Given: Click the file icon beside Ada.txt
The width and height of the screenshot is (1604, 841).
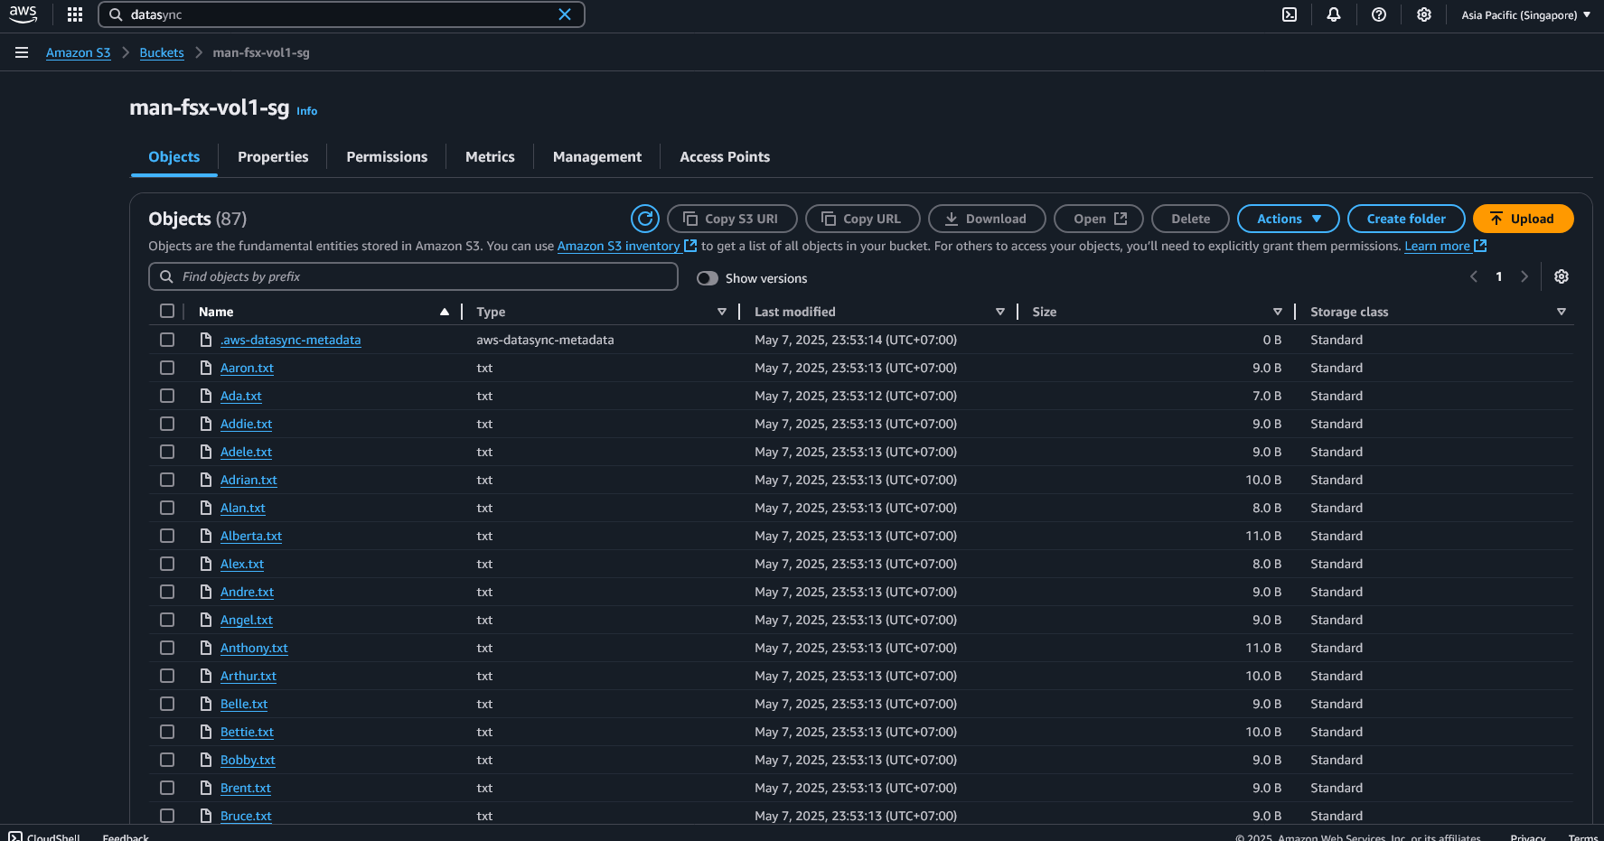Looking at the screenshot, I should pos(206,396).
